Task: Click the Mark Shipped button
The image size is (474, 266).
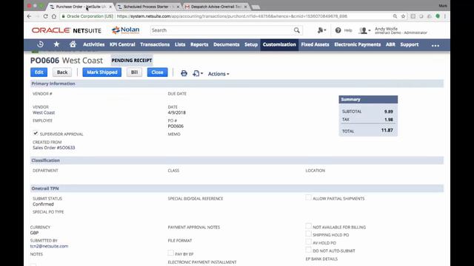Action: [102, 72]
